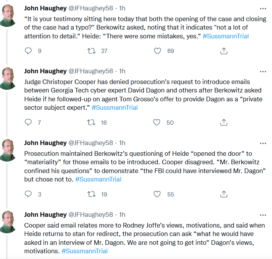Viewport: 272px width, 259px height.
Task: Share the first tweet about typos
Action: tap(224, 51)
